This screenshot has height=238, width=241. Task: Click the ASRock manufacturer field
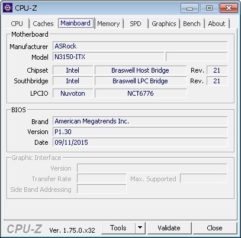coord(140,46)
